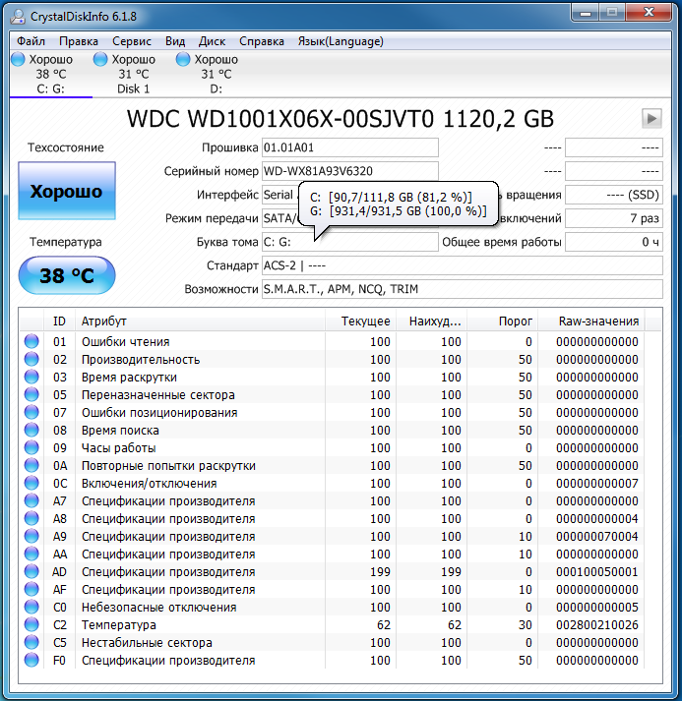Image resolution: width=682 pixels, height=701 pixels.
Task: Click raw value 000100050001
Action: point(597,572)
